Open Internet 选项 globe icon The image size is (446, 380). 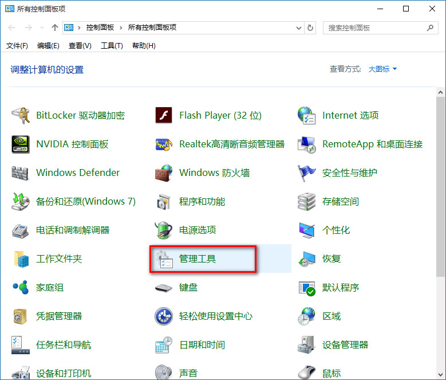(307, 115)
